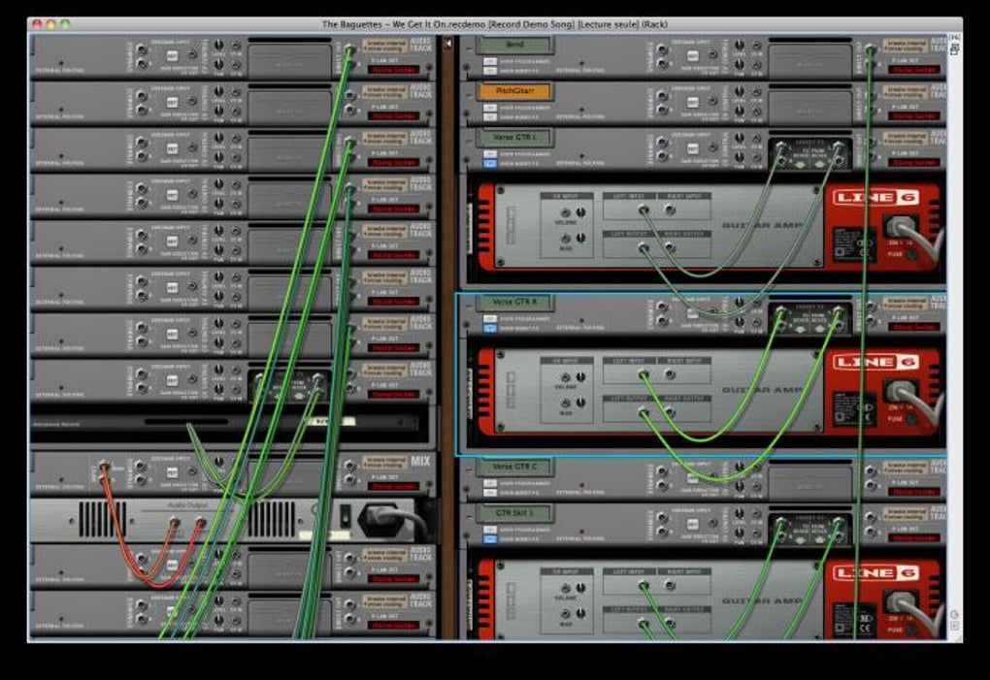Toggle Show Insert FX on Verse GTR C track

[x=490, y=493]
